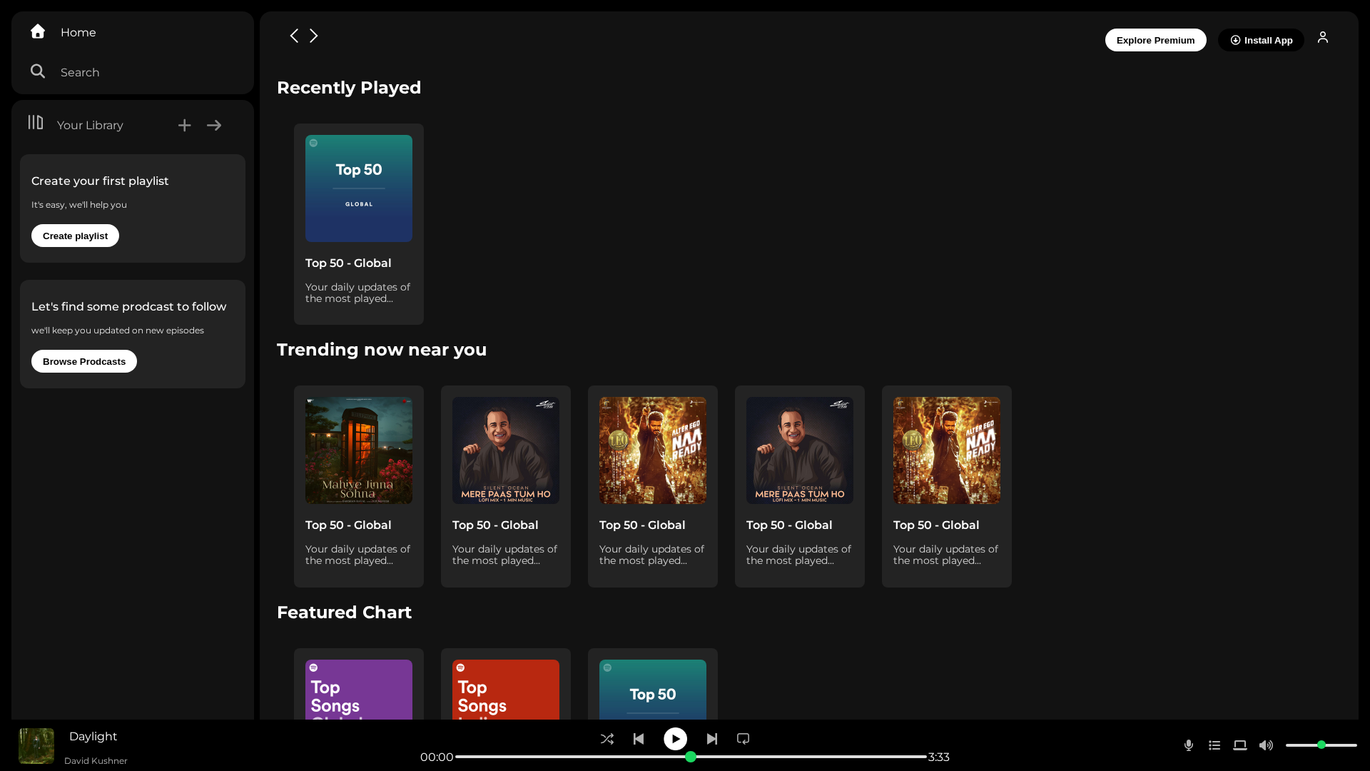1370x771 pixels.
Task: Click Trending now near you heading
Action: [382, 350]
